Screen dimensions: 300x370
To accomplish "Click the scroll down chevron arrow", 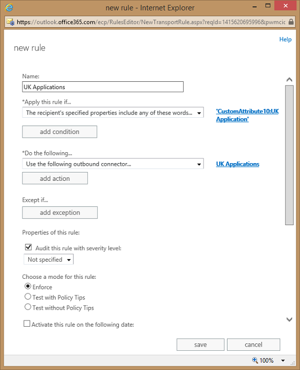I will click(289, 319).
